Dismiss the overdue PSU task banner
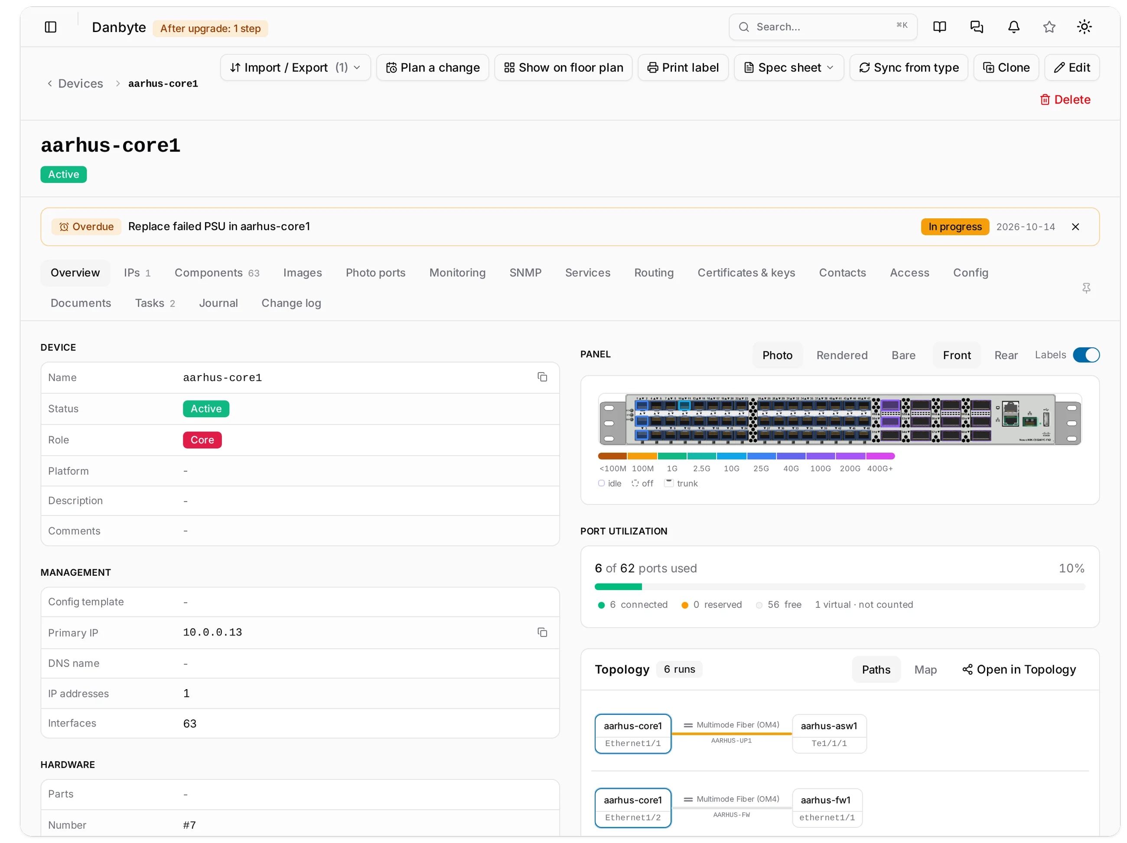This screenshot has height=843, width=1127. coord(1075,227)
